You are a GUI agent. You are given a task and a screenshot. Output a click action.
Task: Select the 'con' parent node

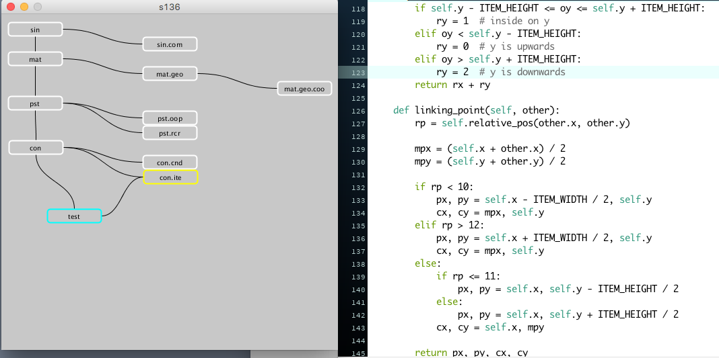[x=35, y=148]
